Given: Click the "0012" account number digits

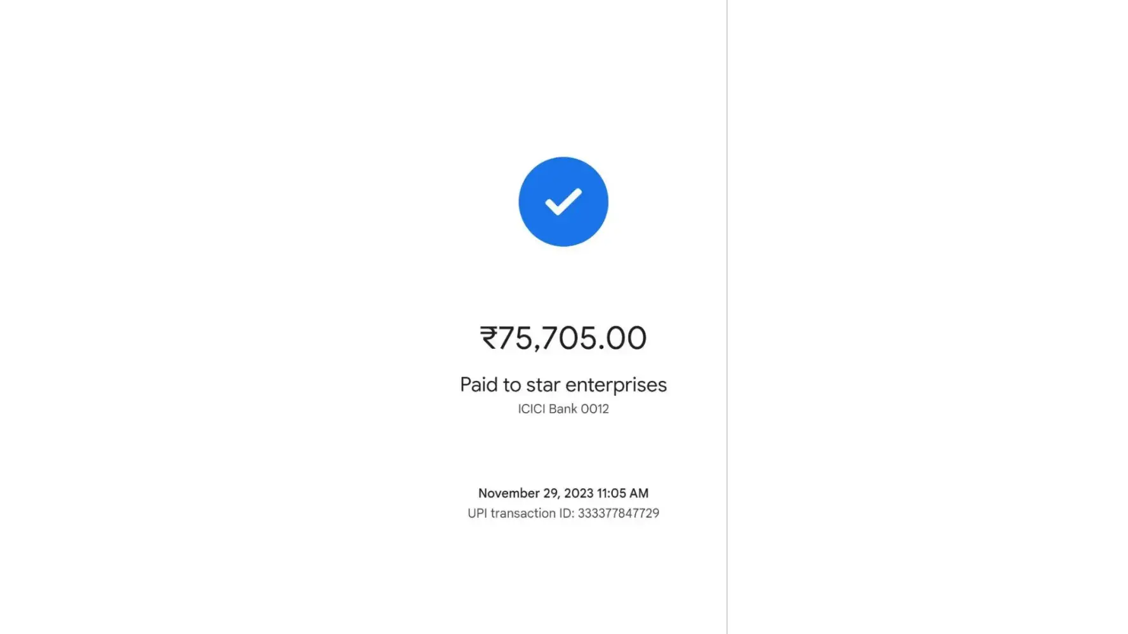Looking at the screenshot, I should tap(595, 409).
